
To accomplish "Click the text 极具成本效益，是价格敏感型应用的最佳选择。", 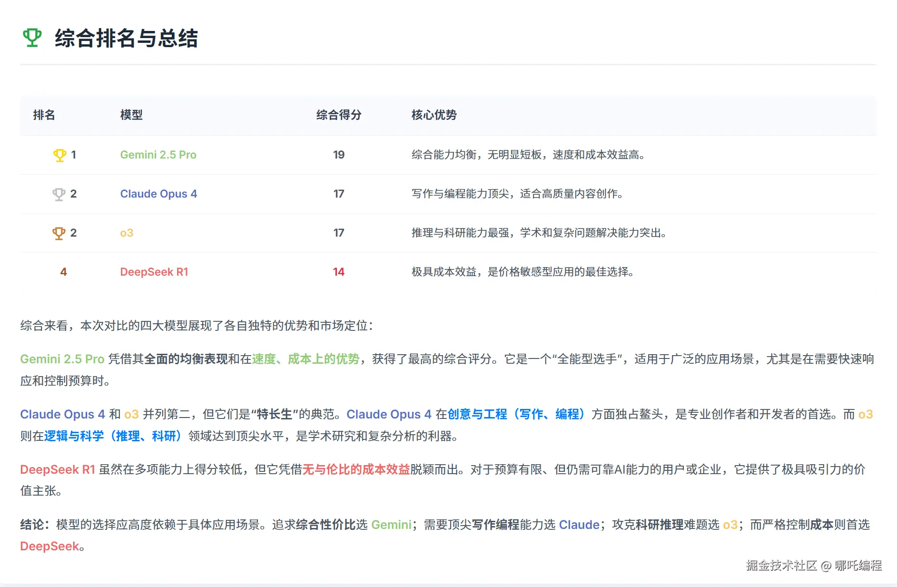I will [x=524, y=272].
